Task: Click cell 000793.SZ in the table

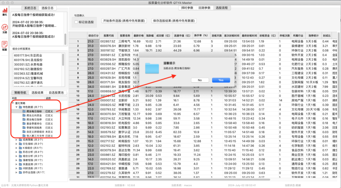Action: point(109,109)
